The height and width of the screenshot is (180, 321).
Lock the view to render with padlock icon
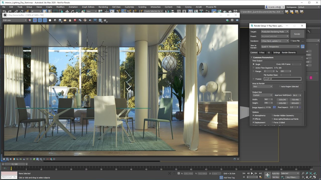302,46
